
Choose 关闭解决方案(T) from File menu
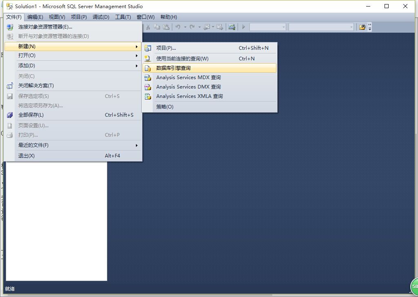point(73,86)
